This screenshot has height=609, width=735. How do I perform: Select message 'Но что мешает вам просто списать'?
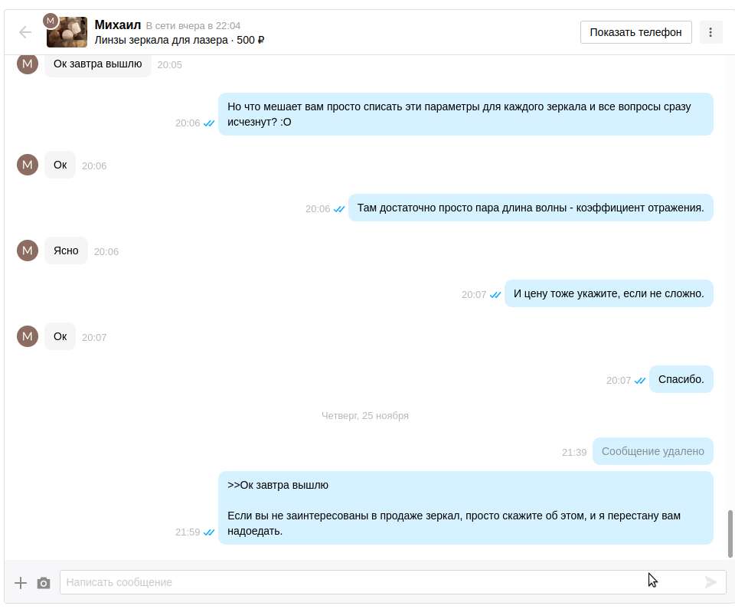pos(465,114)
